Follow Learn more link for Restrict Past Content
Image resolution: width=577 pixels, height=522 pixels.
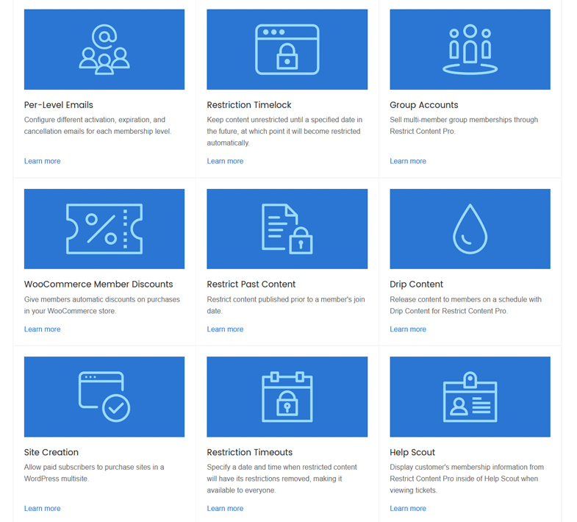(225, 329)
